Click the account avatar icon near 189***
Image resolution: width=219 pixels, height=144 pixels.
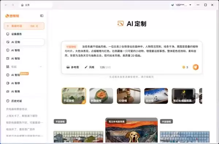click(173, 5)
